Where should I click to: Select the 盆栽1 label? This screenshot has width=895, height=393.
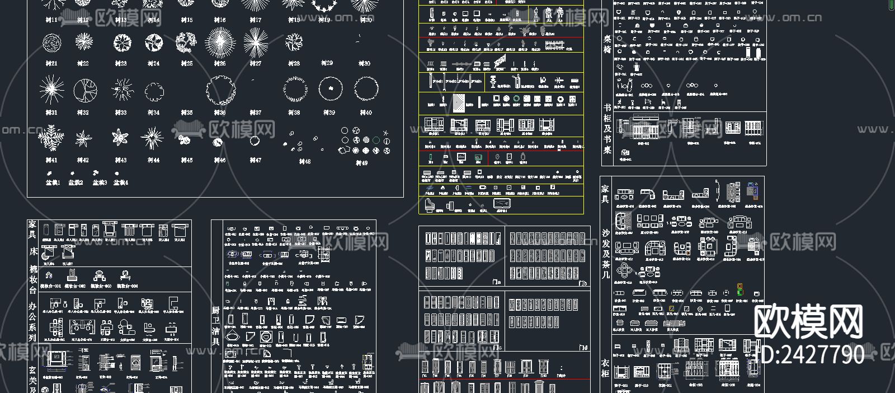(53, 183)
